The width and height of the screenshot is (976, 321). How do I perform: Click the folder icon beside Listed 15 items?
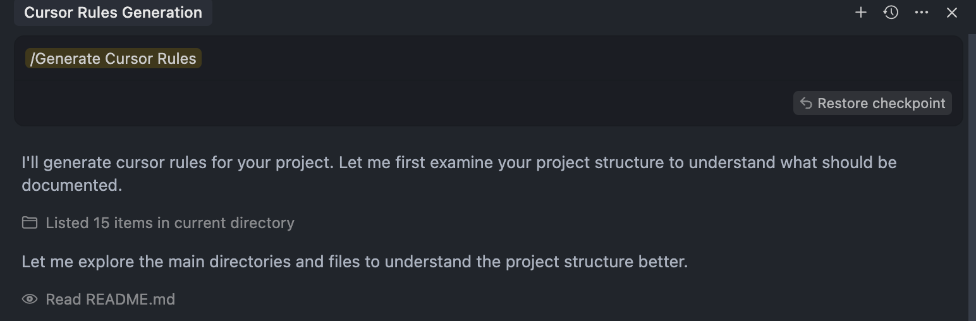[30, 222]
